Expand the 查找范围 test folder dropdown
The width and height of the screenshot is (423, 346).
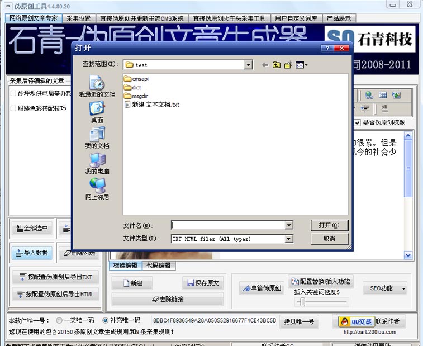pos(248,65)
